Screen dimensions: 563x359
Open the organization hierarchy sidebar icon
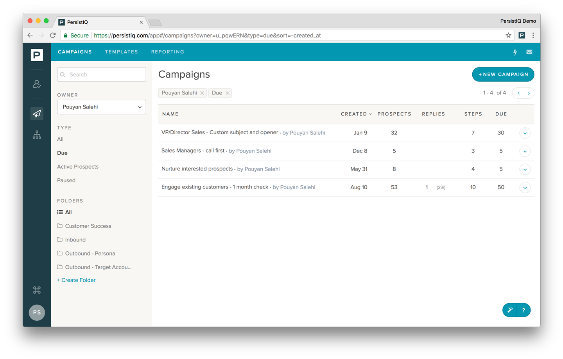tap(37, 135)
